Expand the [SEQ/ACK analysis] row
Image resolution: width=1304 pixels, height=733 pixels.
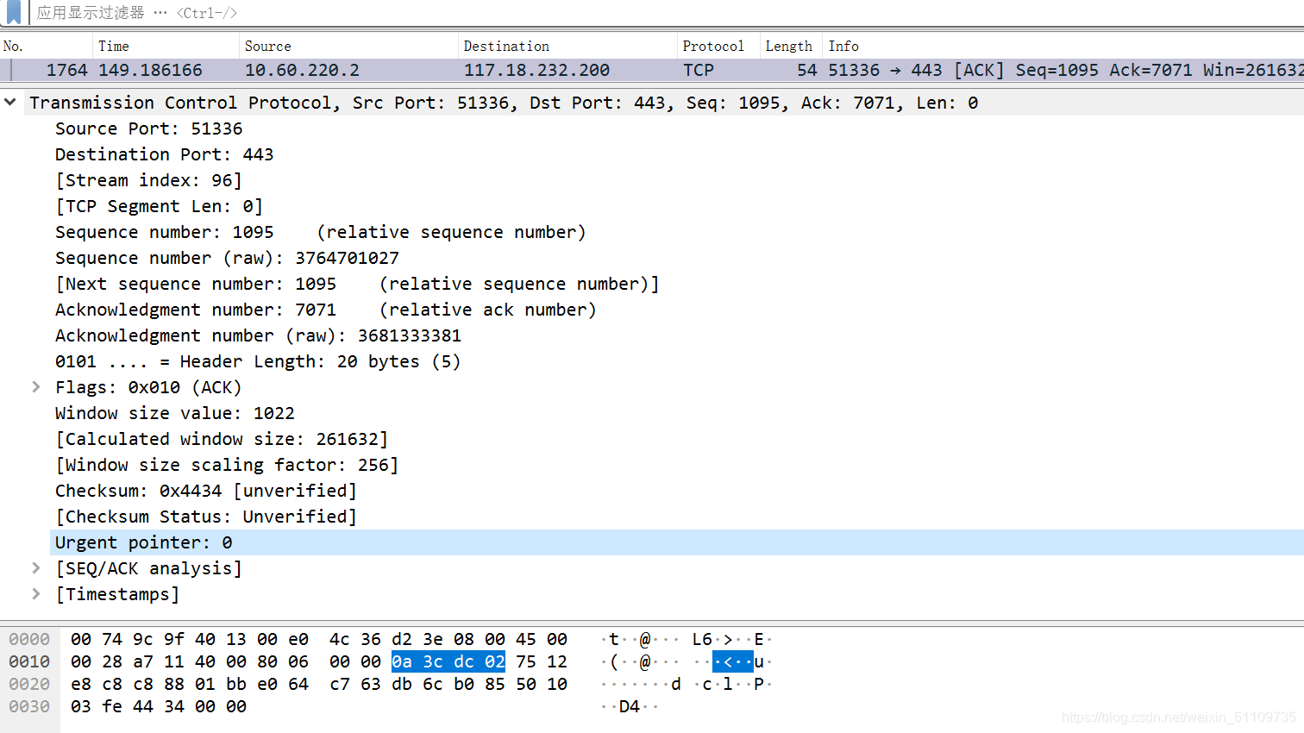[36, 568]
